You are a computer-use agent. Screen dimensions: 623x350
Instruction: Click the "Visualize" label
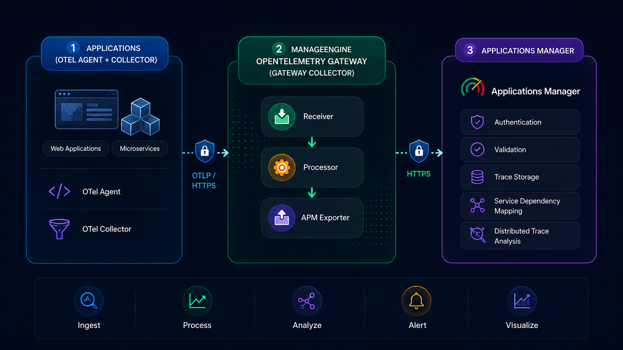point(522,325)
